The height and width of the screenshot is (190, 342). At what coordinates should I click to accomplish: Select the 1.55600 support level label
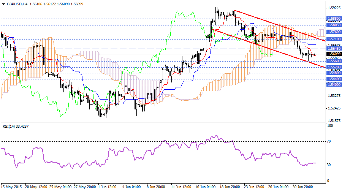point(333,61)
